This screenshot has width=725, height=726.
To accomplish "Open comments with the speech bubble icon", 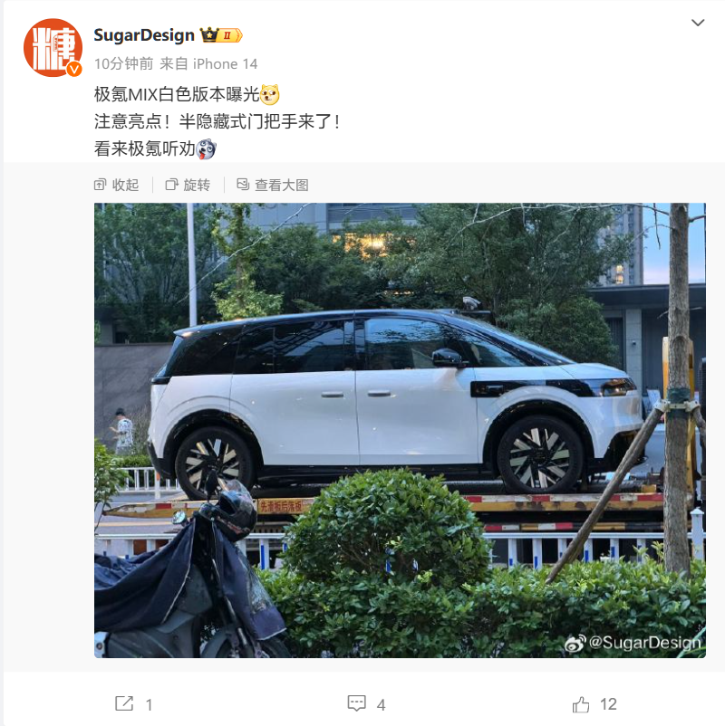I will tap(356, 703).
